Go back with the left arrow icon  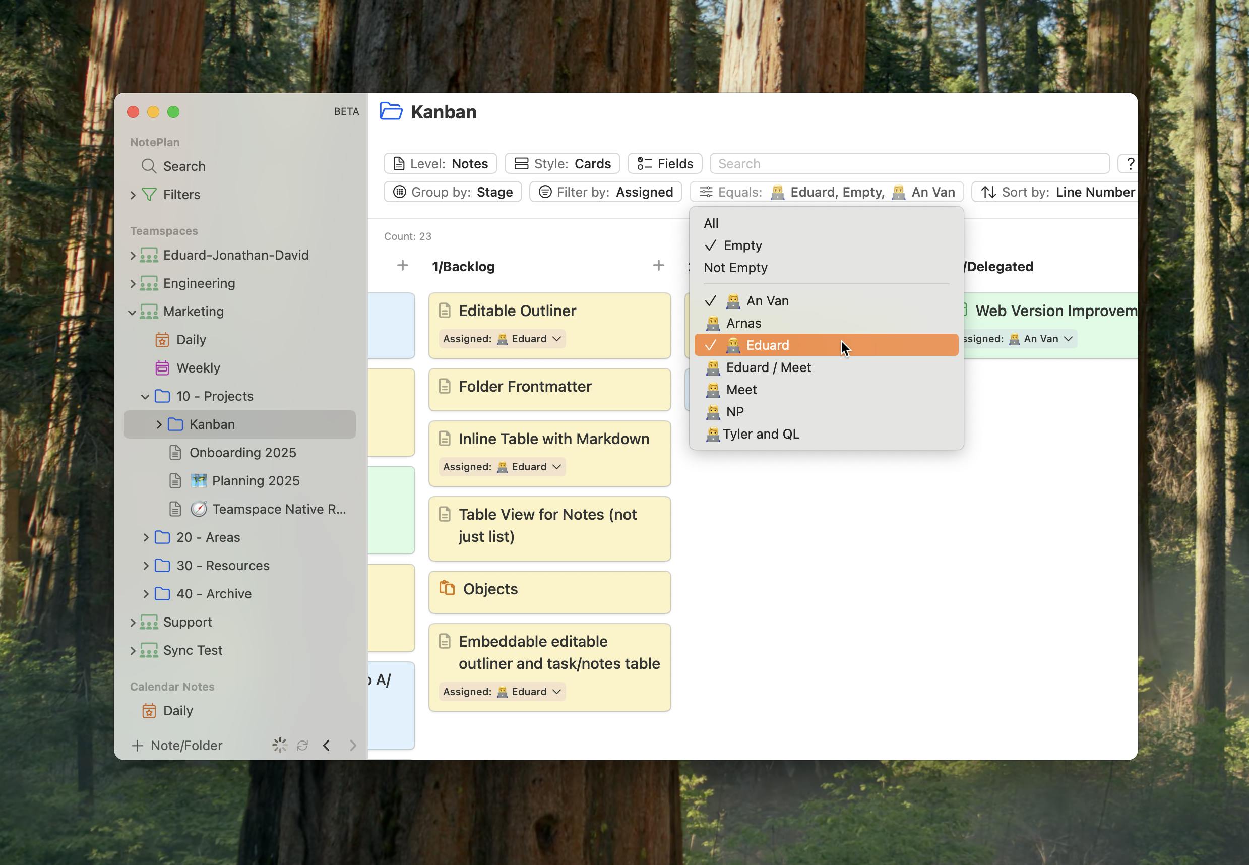[x=326, y=745]
